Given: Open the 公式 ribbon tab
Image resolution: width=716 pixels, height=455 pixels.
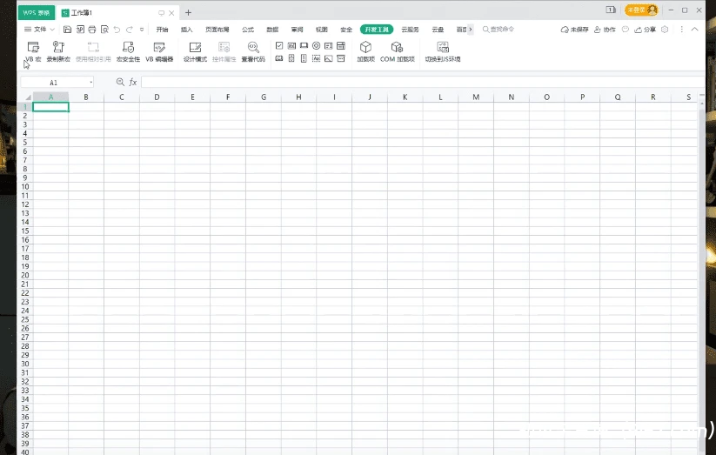Looking at the screenshot, I should 248,30.
